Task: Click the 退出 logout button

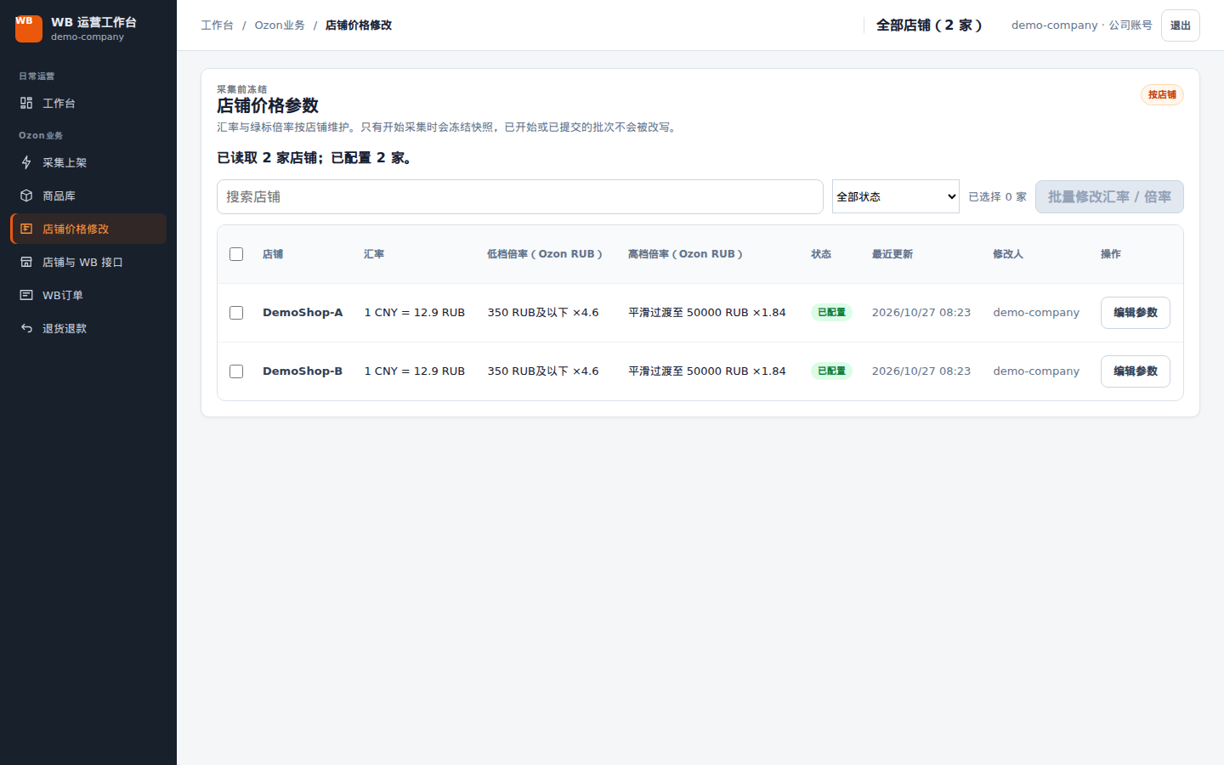Action: pos(1181,25)
